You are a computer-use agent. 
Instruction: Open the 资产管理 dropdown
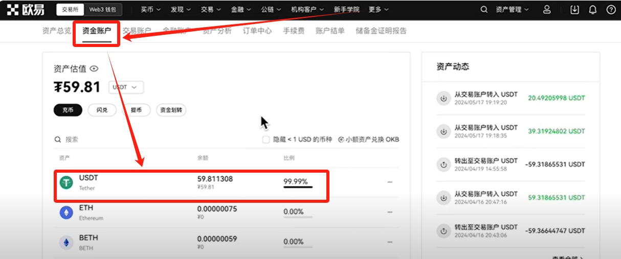pyautogui.click(x=512, y=10)
